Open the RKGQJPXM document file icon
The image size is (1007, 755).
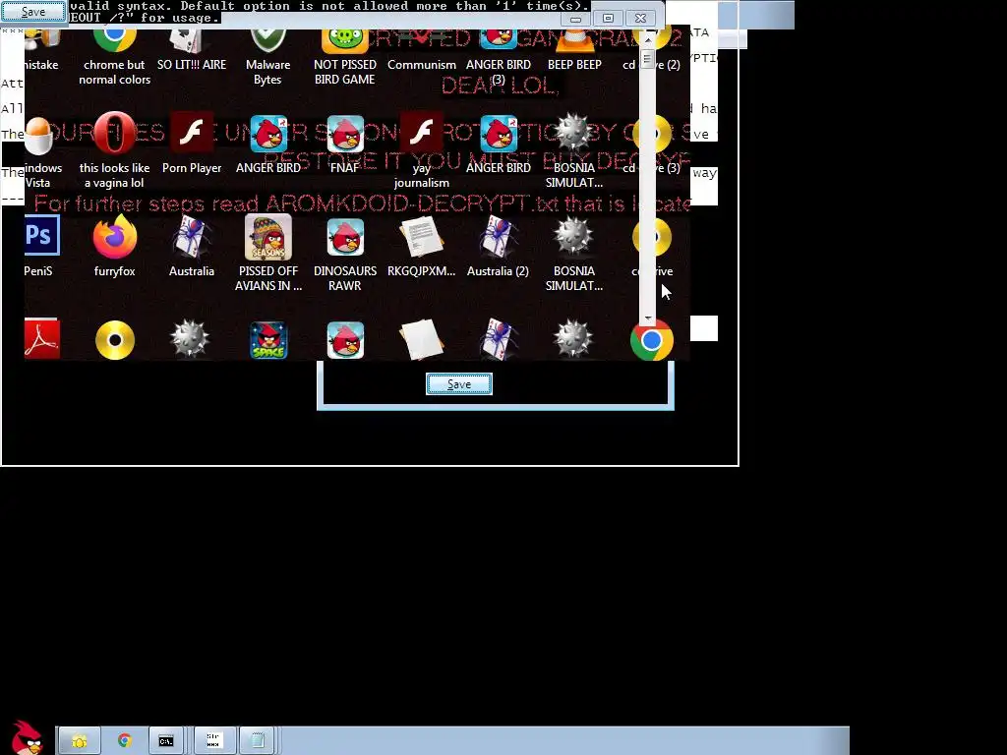(421, 247)
